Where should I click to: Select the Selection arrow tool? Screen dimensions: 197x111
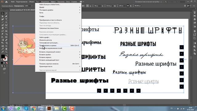[3, 14]
